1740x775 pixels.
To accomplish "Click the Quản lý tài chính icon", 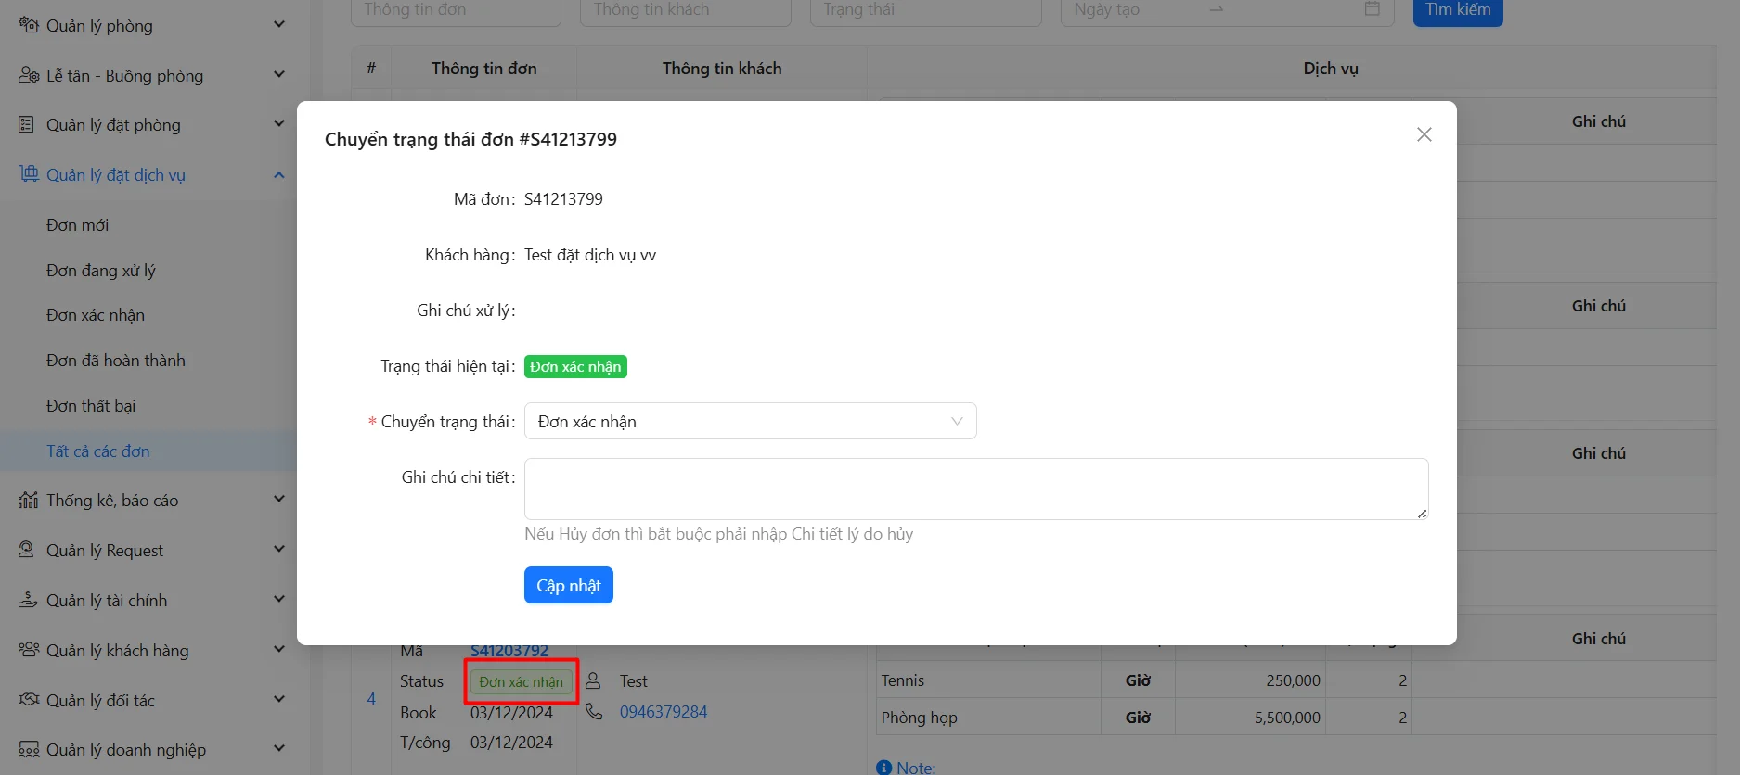I will pos(28,600).
